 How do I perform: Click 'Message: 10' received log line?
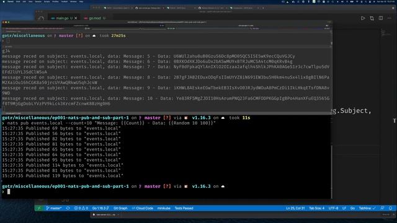[166, 101]
